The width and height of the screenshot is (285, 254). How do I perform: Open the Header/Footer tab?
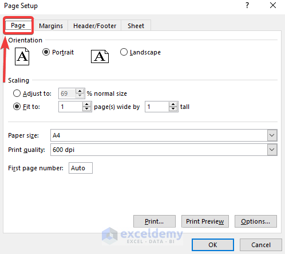pos(94,26)
